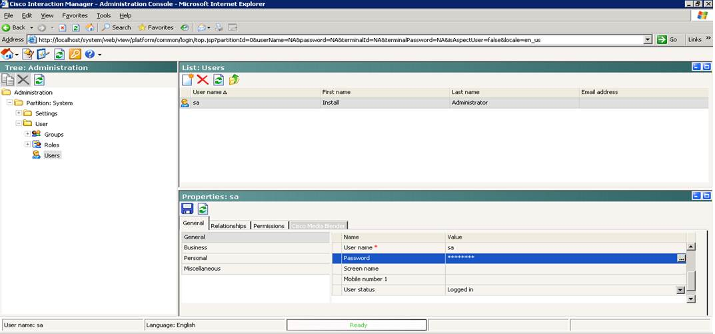Click refresh icon in the main app toolbar
Viewport: 715px width, 334px height.
pyautogui.click(x=59, y=54)
